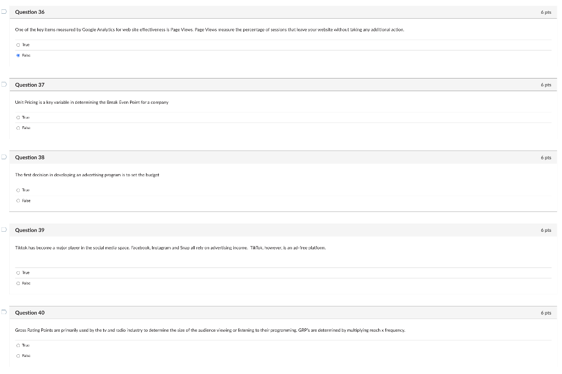
Task: Click the Question 38 heading
Action: (30, 158)
